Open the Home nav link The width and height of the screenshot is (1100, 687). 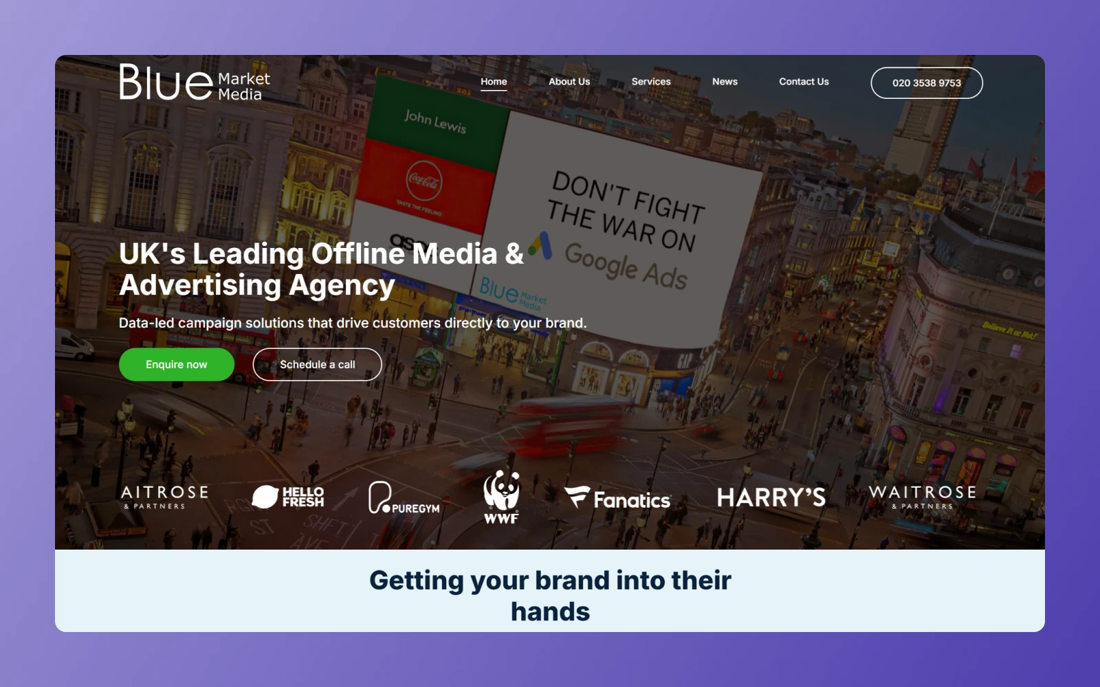(494, 82)
